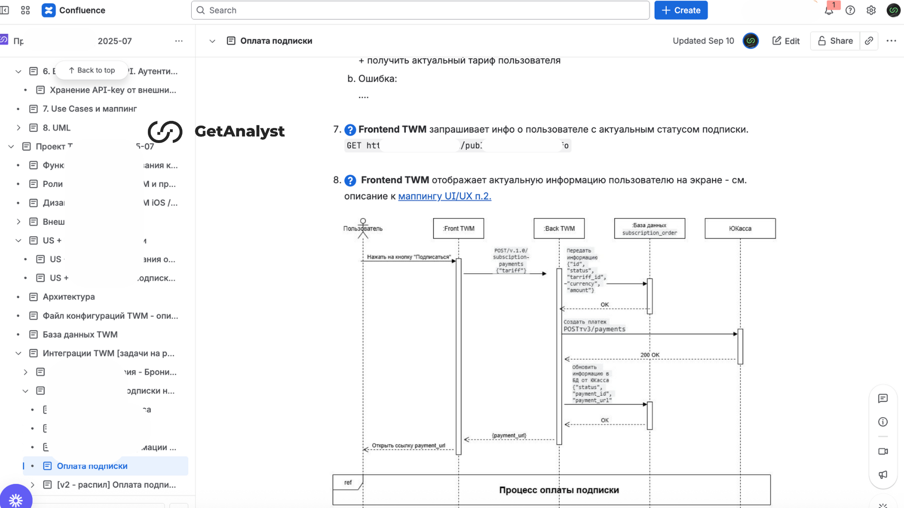
Task: Collapse Интеграции TWM tree item
Action: (18, 353)
